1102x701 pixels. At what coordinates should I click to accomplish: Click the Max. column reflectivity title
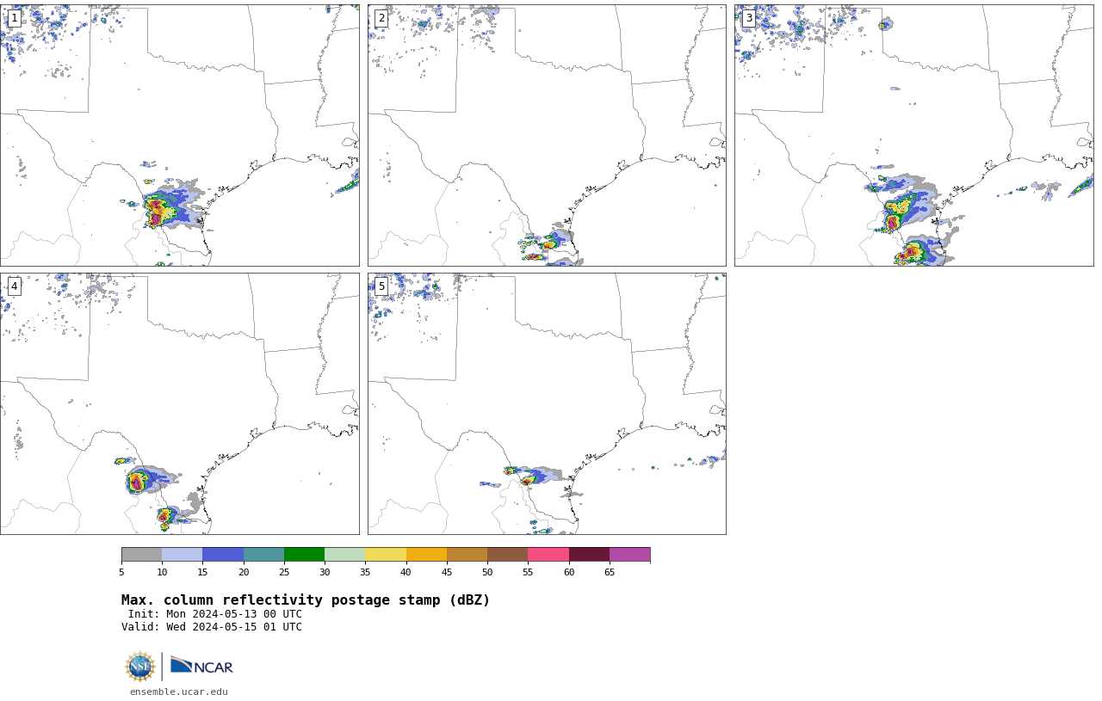(x=306, y=600)
